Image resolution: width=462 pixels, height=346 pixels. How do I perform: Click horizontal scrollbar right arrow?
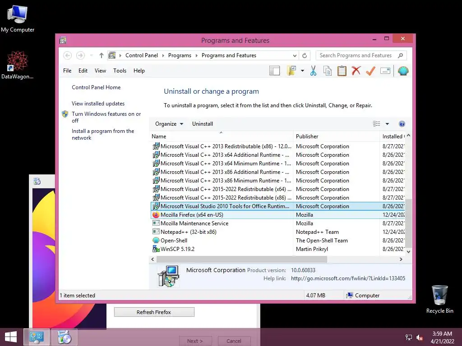[401, 259]
